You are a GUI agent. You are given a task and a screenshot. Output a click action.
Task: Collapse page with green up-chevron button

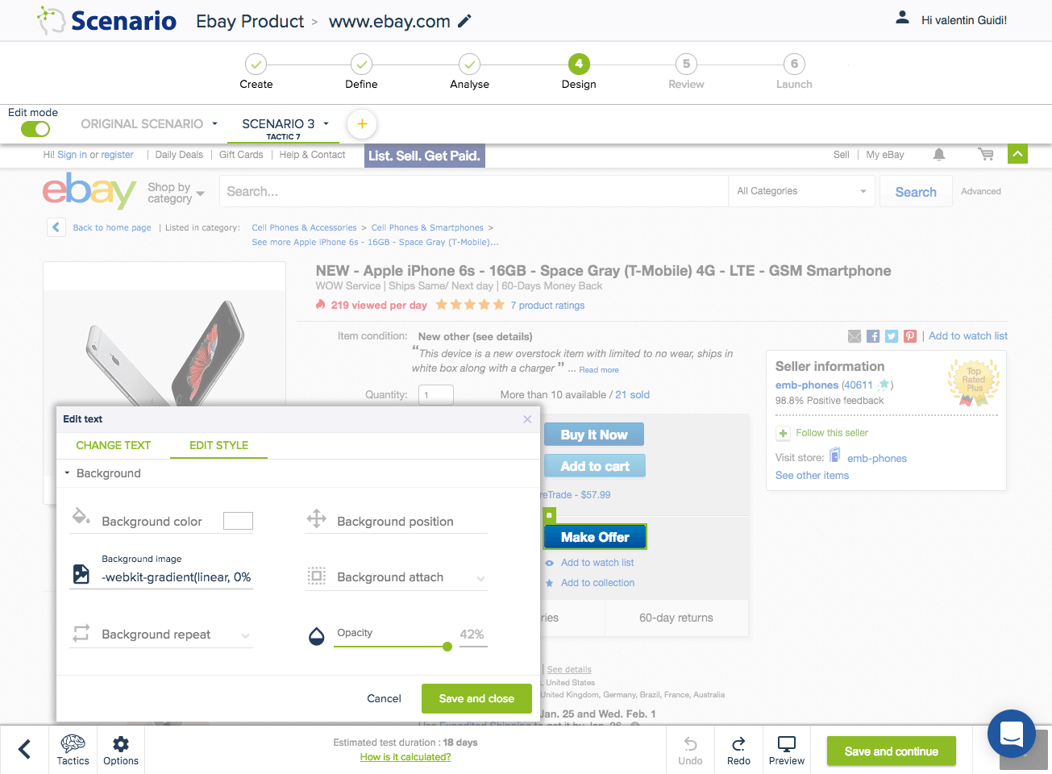tap(1017, 154)
